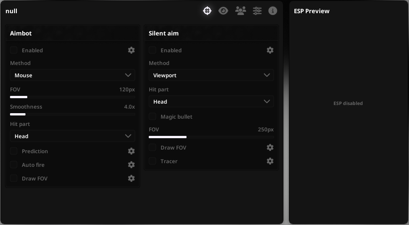409x225 pixels.
Task: Open gear settings for Aimbot Enabled
Action: click(131, 50)
